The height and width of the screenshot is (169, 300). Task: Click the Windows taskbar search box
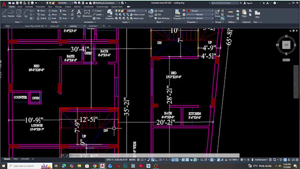[30, 166]
